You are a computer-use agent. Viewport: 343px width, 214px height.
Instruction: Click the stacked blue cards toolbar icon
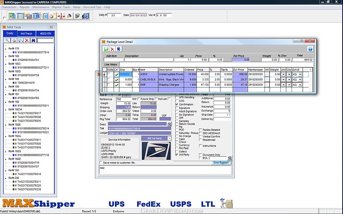pyautogui.click(x=36, y=16)
